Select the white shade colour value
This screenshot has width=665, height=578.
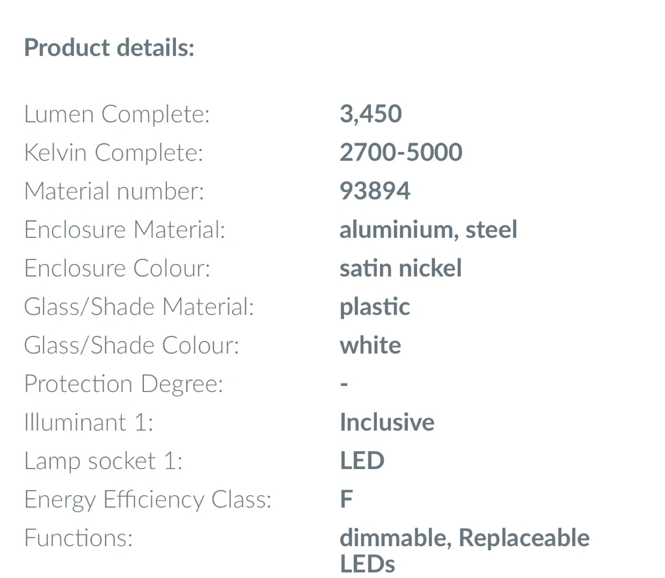pyautogui.click(x=370, y=345)
